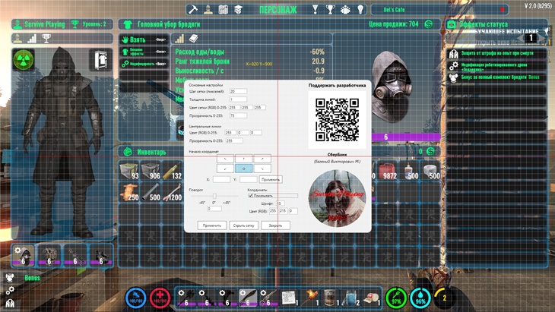Open the skills graduation cap icon
This screenshot has height=312, width=555.
238,10
